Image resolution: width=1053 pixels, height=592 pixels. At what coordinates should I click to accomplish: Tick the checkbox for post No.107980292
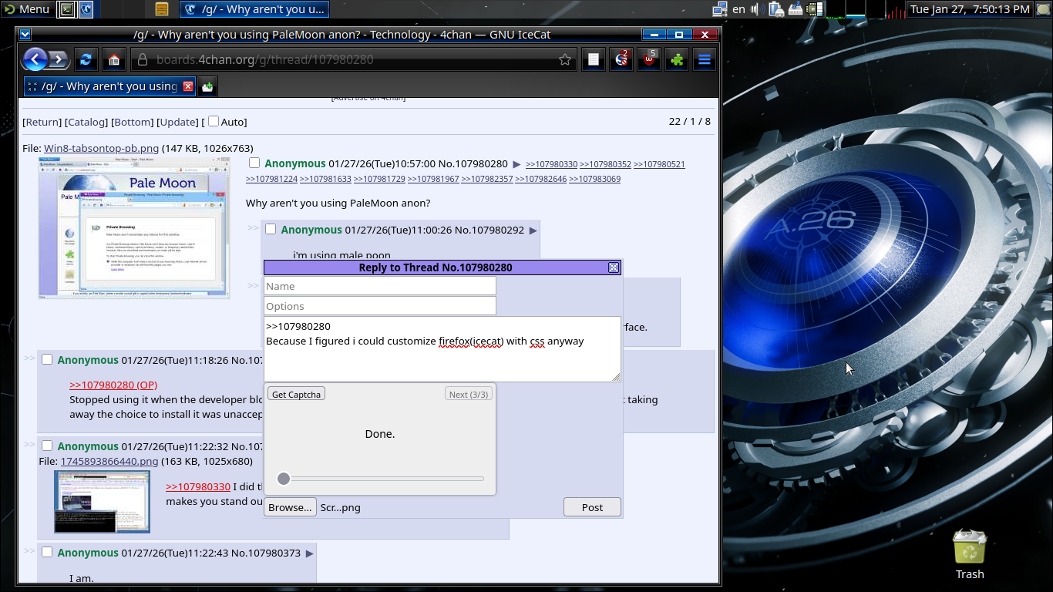coord(271,229)
